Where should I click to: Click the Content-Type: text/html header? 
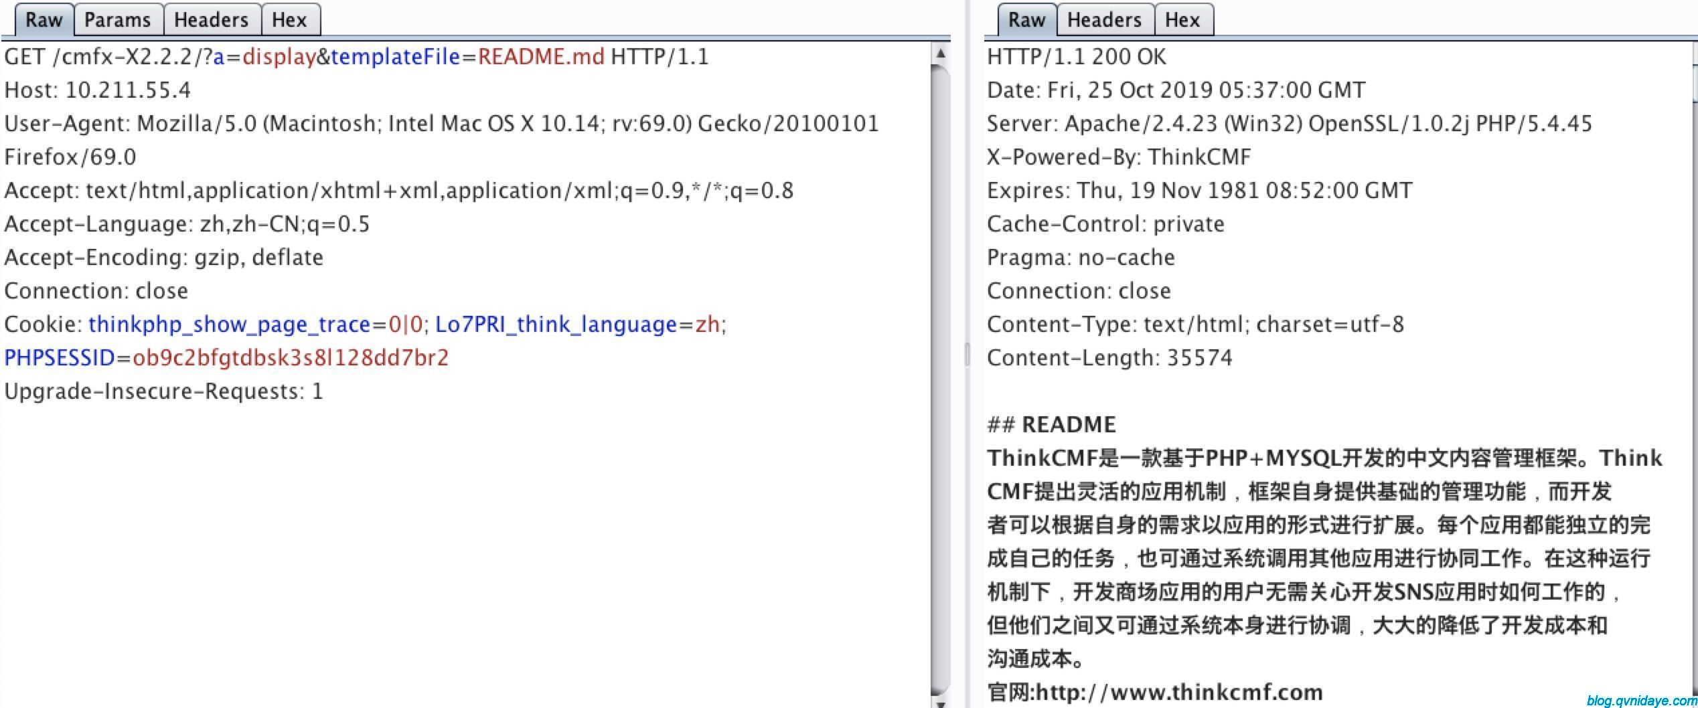tap(1195, 325)
